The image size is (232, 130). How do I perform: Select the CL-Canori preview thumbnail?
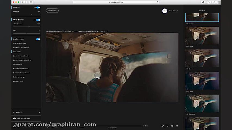202,58
